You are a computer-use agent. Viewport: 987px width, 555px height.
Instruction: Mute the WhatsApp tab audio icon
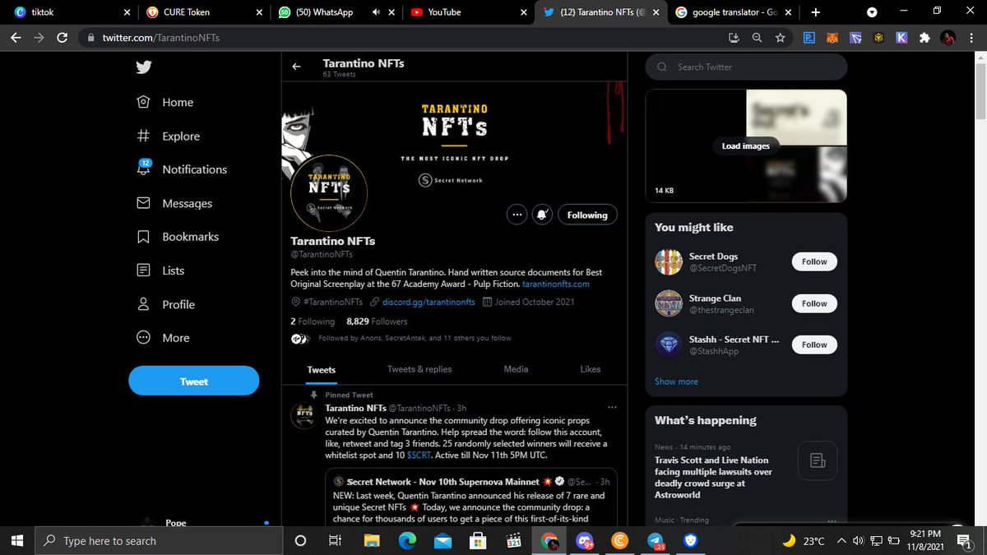pos(375,12)
